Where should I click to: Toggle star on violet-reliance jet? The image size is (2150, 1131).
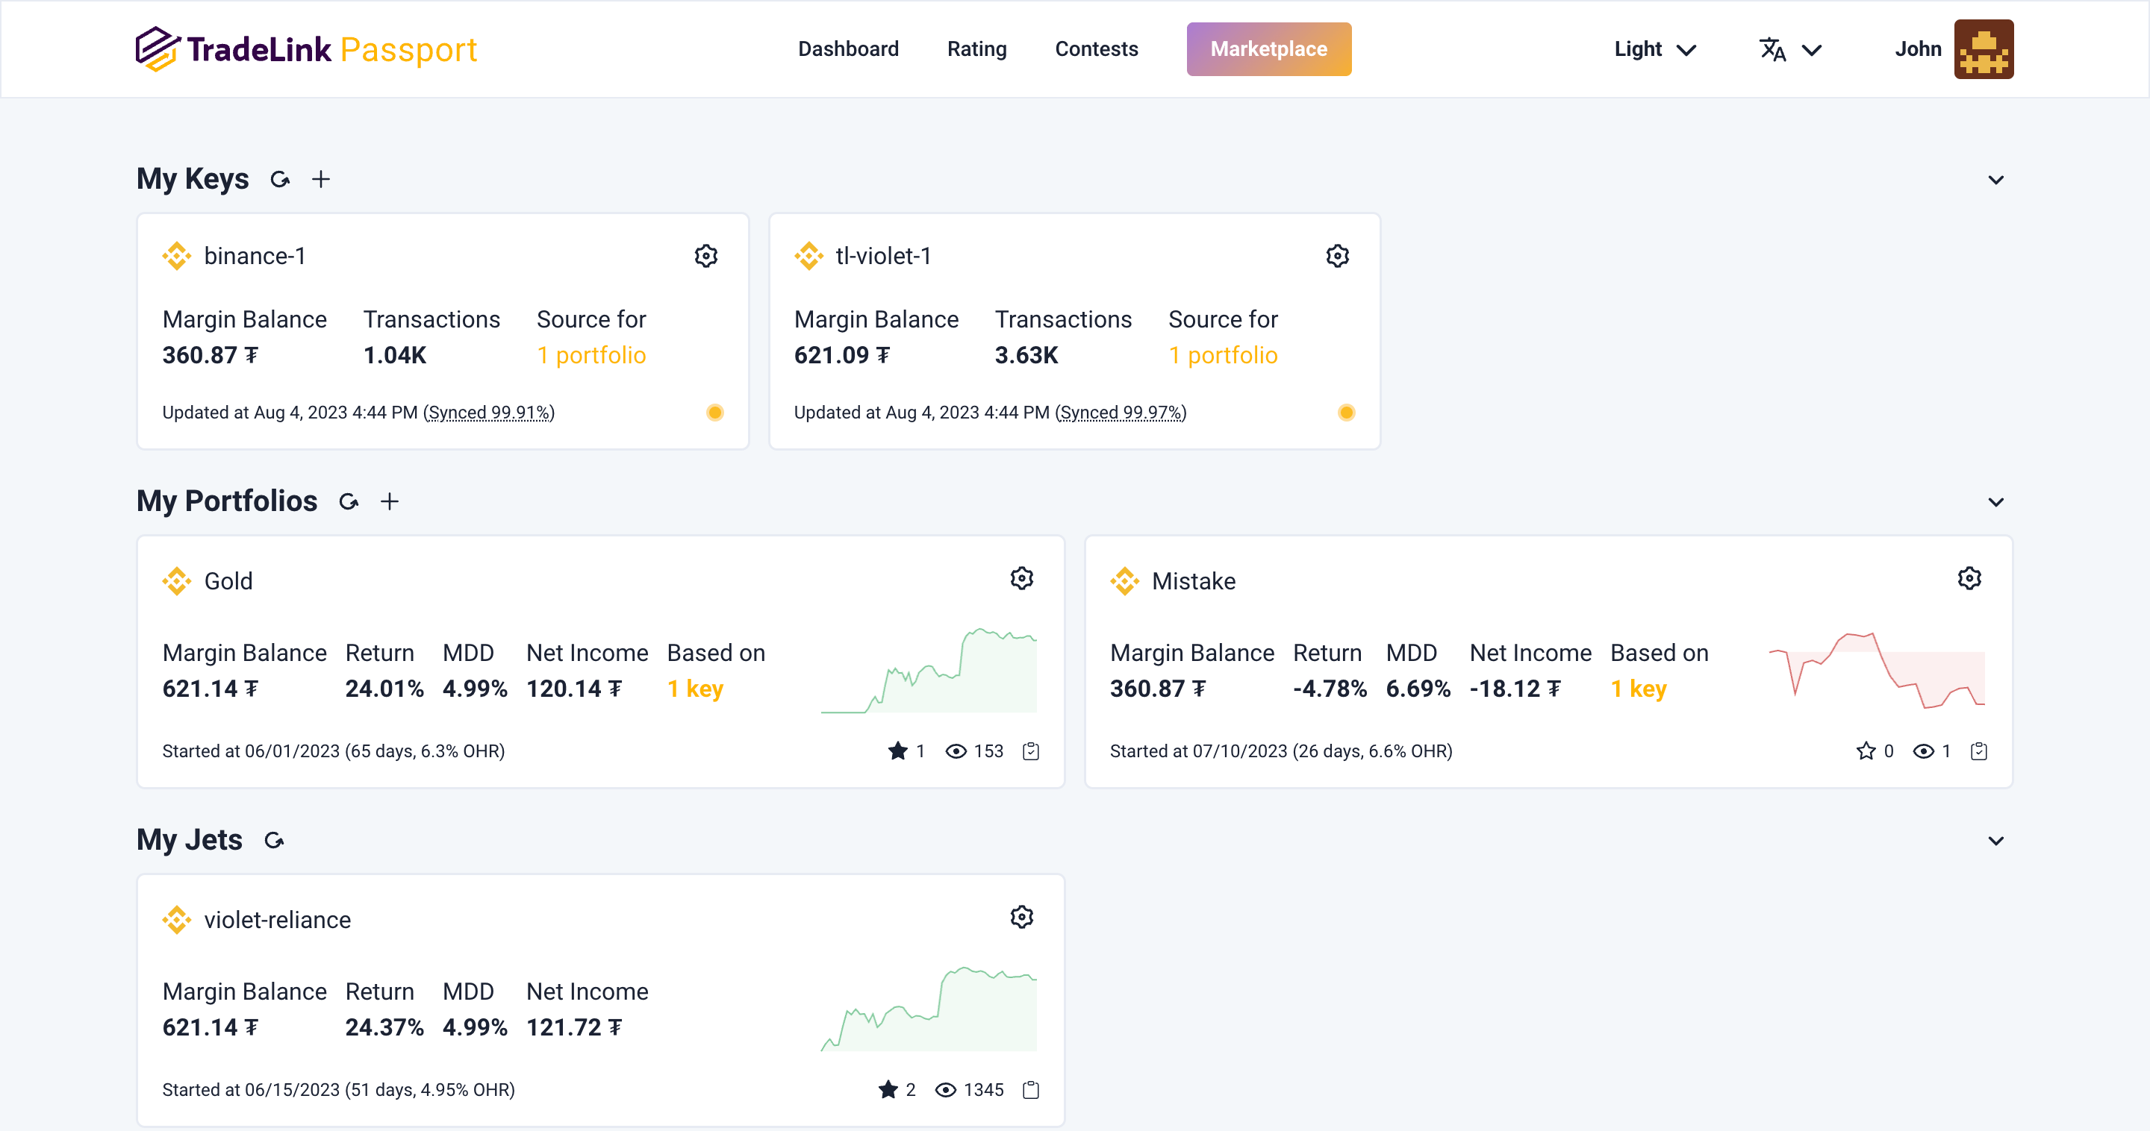tap(888, 1090)
